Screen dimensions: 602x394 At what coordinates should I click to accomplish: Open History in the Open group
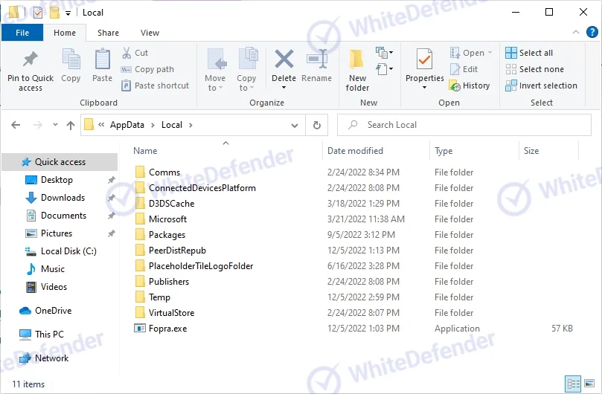470,85
